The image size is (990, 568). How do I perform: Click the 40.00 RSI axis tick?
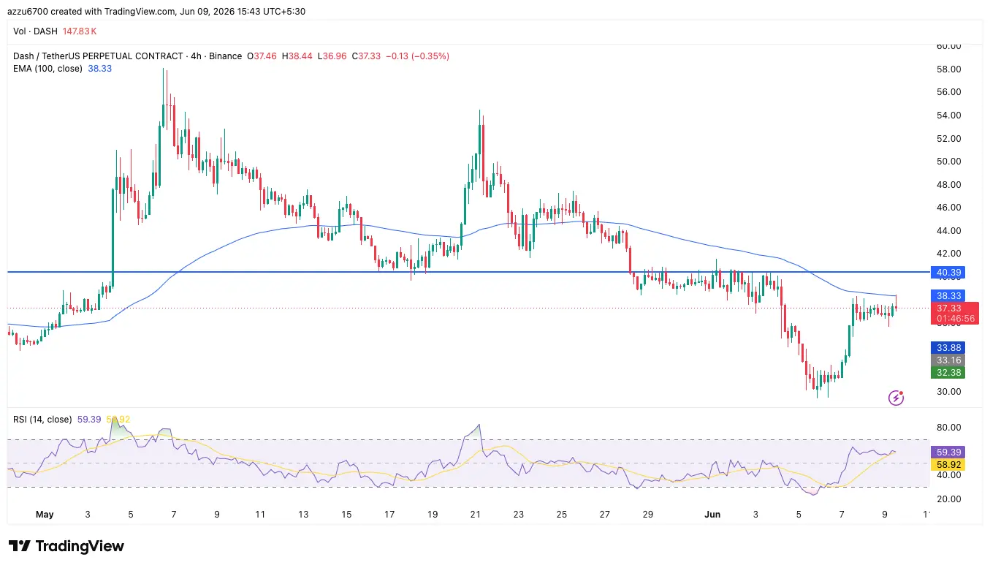click(x=949, y=476)
